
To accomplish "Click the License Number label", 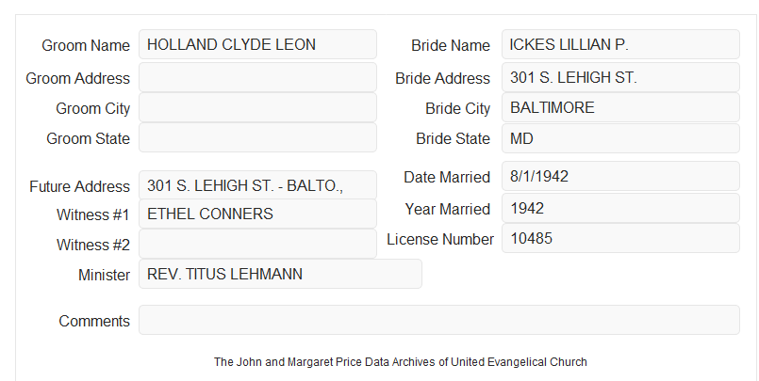I will 440,239.
